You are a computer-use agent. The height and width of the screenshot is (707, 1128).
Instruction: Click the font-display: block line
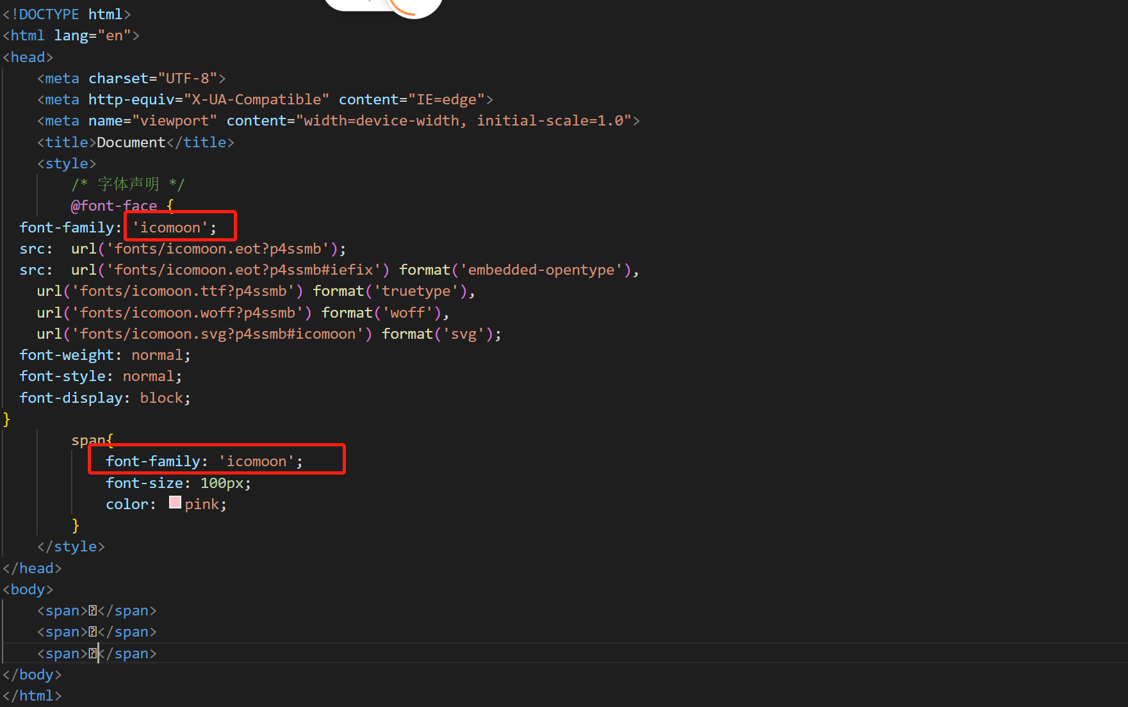point(105,398)
